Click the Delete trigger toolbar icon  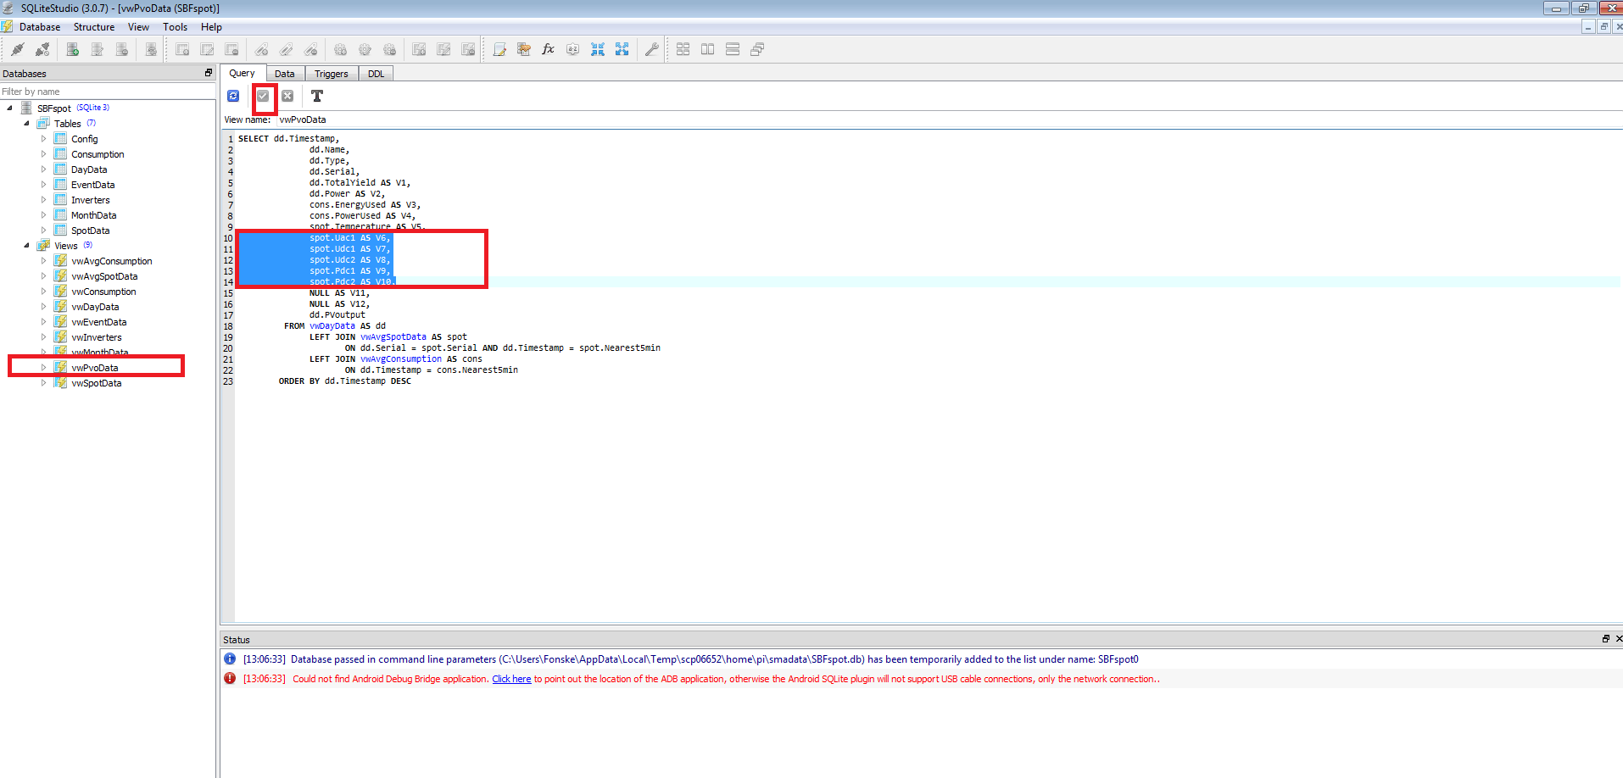[x=390, y=49]
